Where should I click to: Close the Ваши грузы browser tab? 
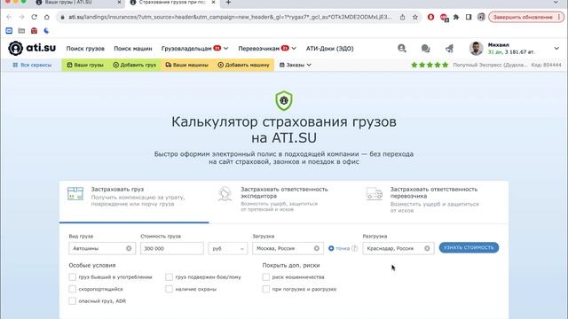(x=119, y=3)
